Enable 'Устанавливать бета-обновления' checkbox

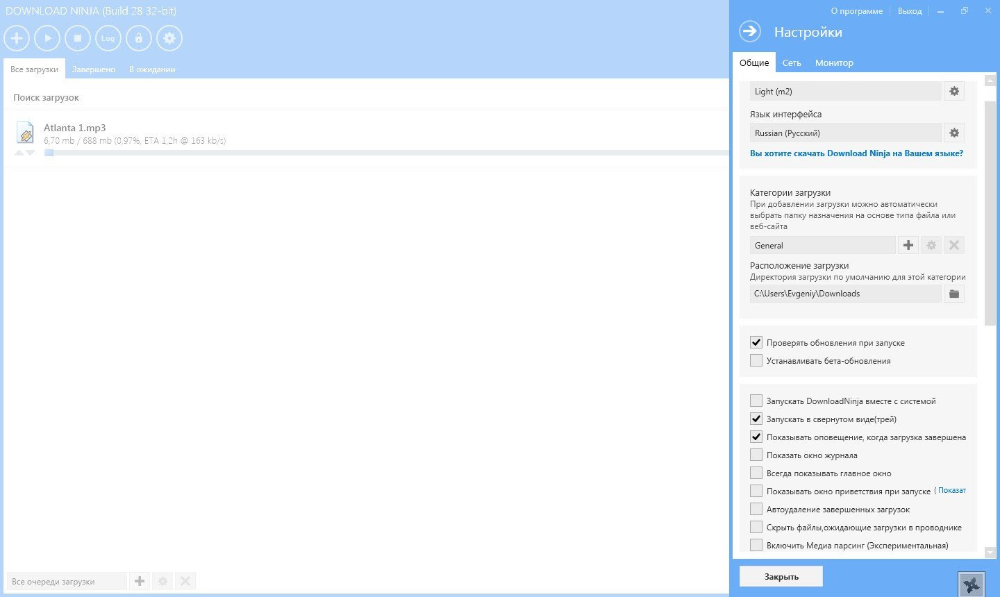[756, 360]
